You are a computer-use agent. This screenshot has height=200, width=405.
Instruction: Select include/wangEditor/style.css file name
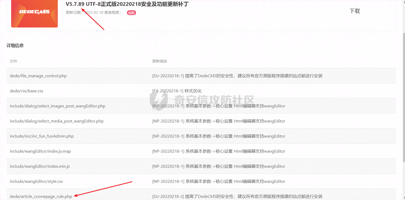pyautogui.click(x=36, y=181)
